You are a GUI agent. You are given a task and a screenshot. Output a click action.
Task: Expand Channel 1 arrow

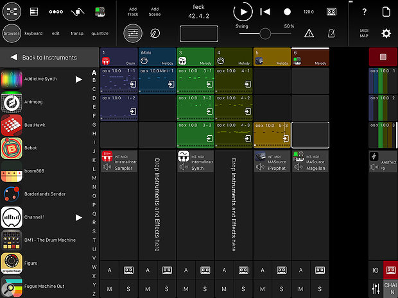(79, 217)
